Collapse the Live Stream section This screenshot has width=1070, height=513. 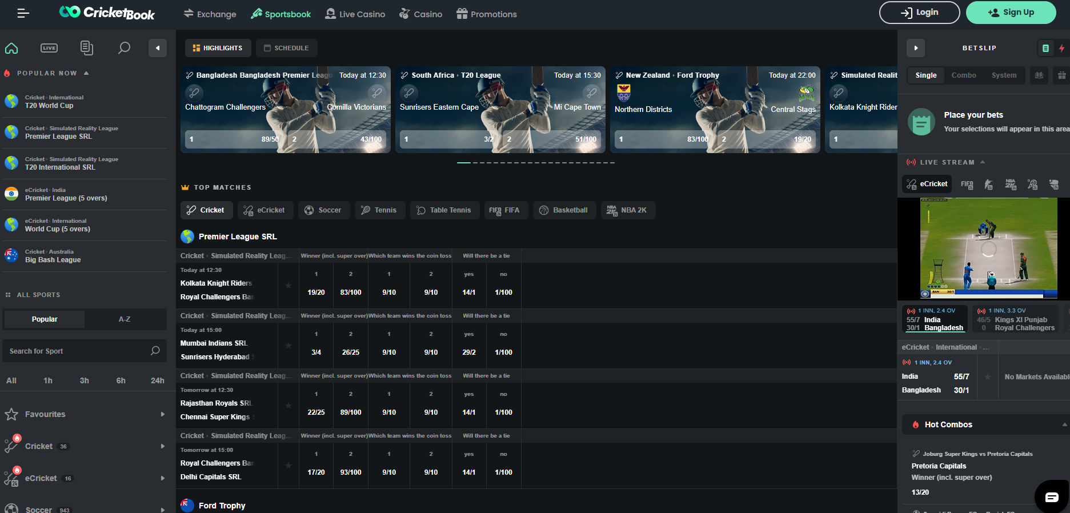pos(983,162)
